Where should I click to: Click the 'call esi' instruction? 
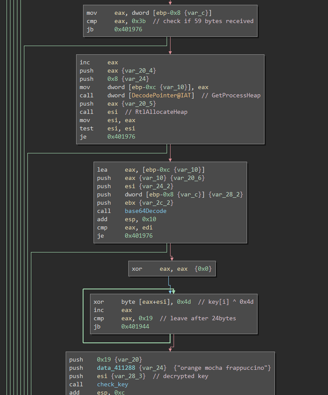point(99,112)
